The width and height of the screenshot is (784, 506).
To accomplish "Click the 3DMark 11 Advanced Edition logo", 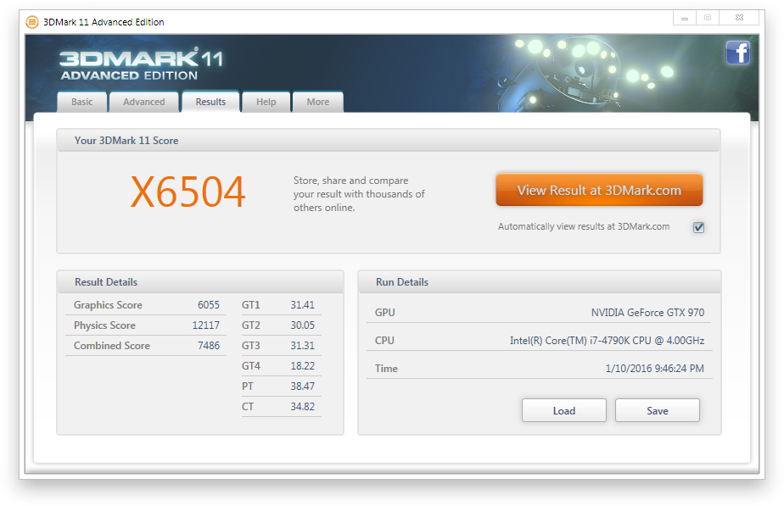I will point(142,64).
